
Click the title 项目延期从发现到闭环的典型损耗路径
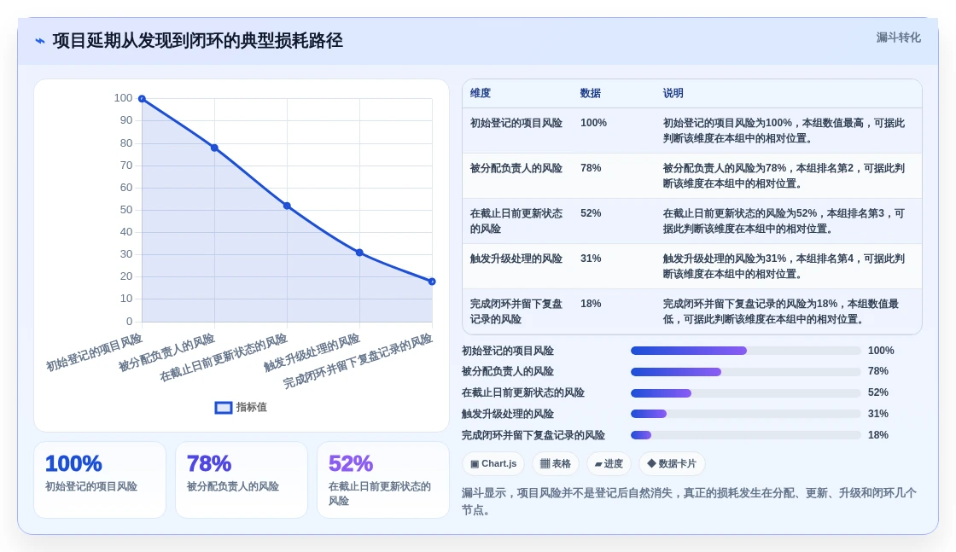pyautogui.click(x=197, y=41)
